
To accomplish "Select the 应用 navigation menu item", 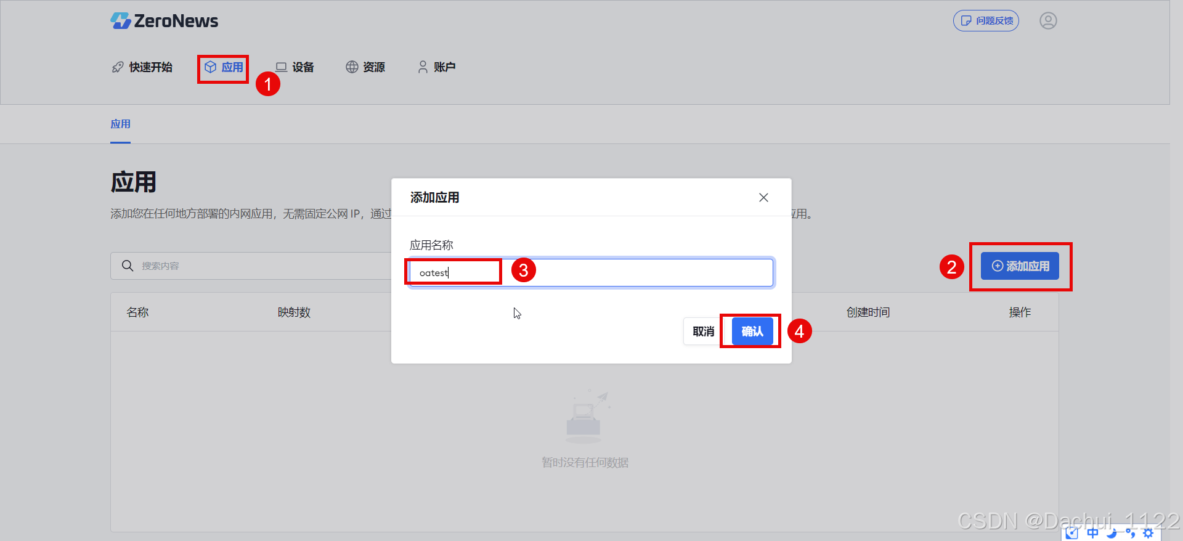I will pyautogui.click(x=224, y=67).
